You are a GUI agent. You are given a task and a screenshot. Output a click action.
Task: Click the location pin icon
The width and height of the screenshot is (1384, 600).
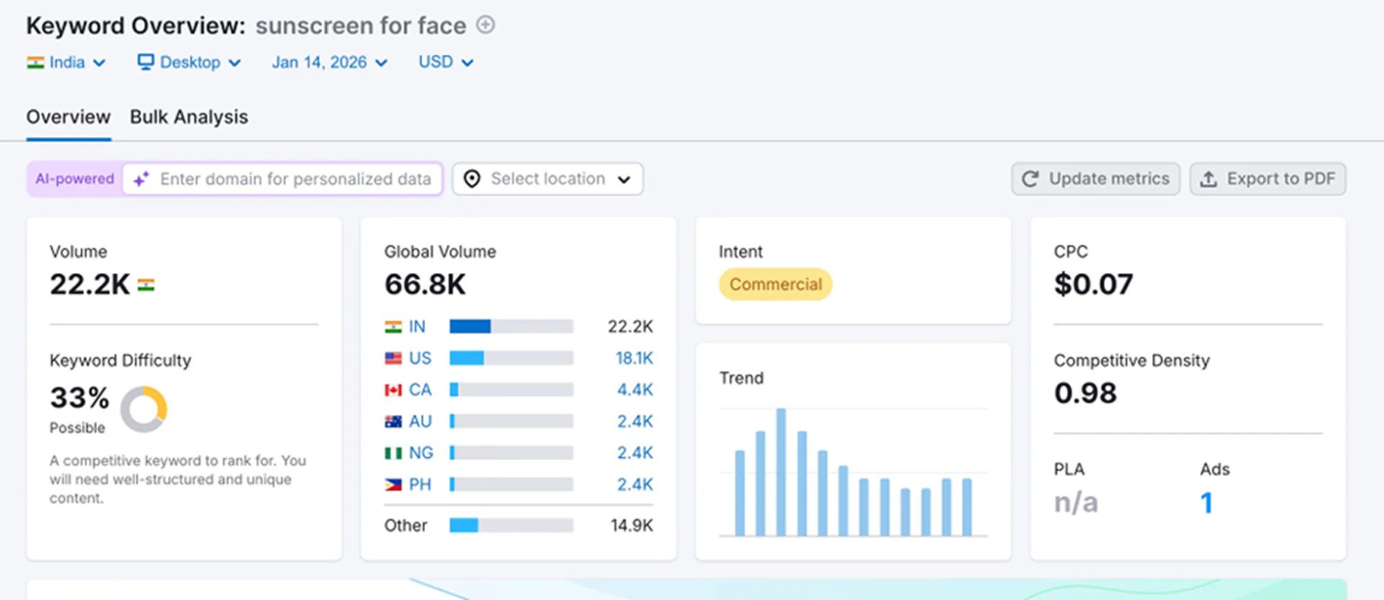tap(471, 179)
